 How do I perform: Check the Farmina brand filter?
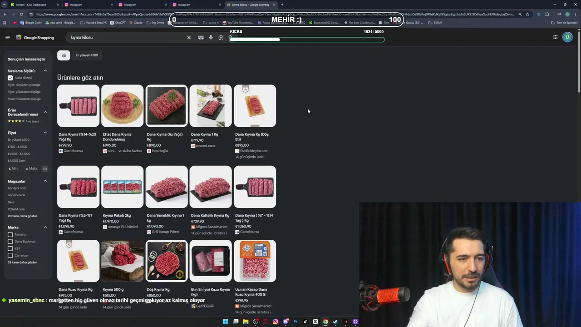coord(10,234)
